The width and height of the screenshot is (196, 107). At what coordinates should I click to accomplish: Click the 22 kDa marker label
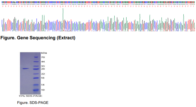[43, 74]
